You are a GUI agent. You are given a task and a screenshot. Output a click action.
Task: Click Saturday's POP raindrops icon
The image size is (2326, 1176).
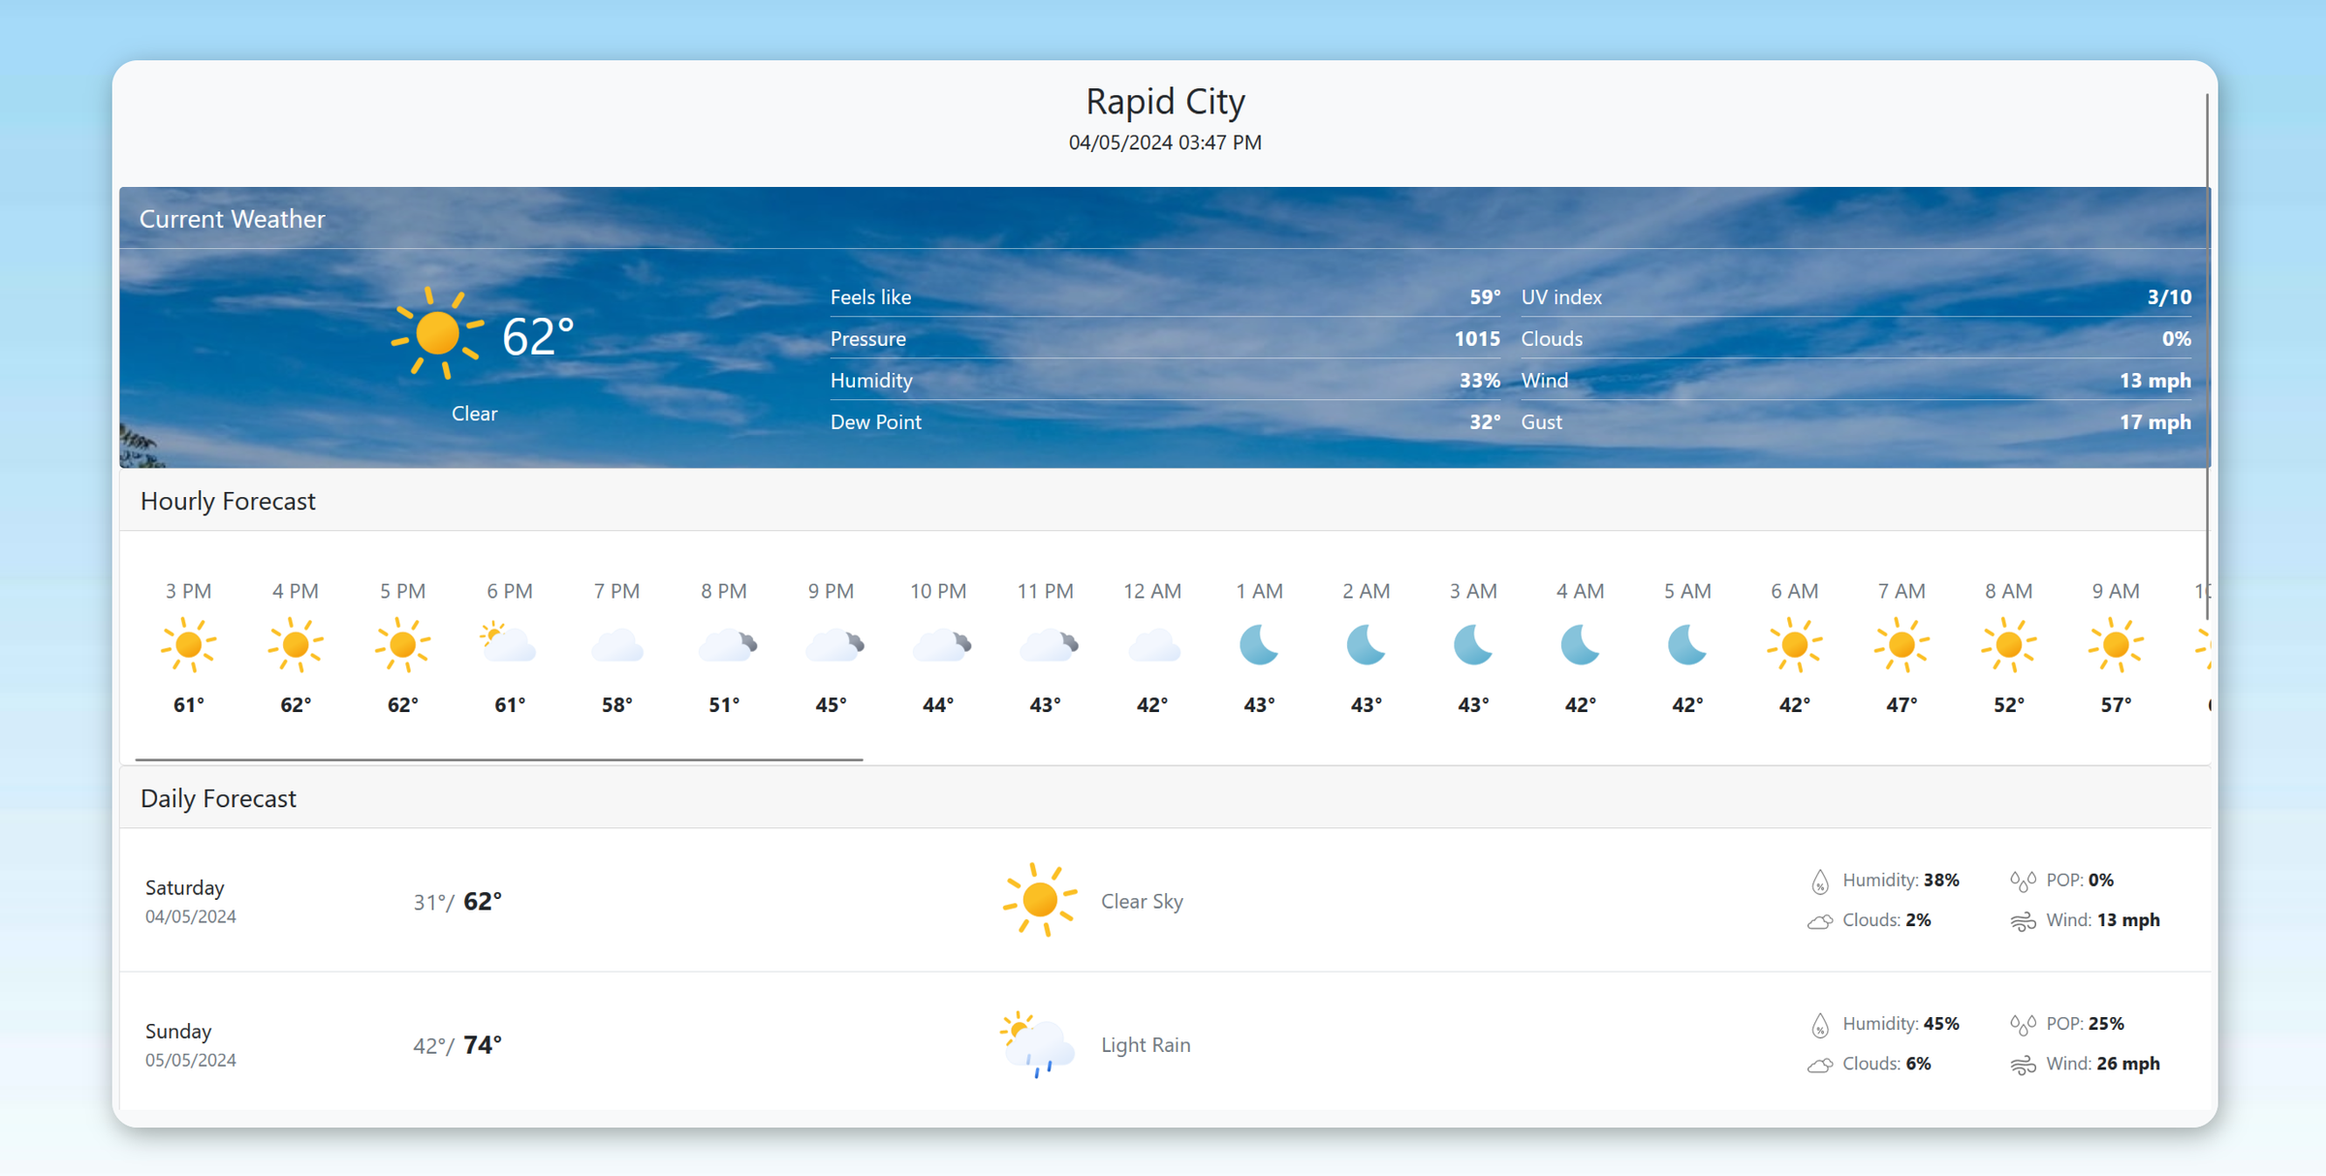pyautogui.click(x=2023, y=881)
